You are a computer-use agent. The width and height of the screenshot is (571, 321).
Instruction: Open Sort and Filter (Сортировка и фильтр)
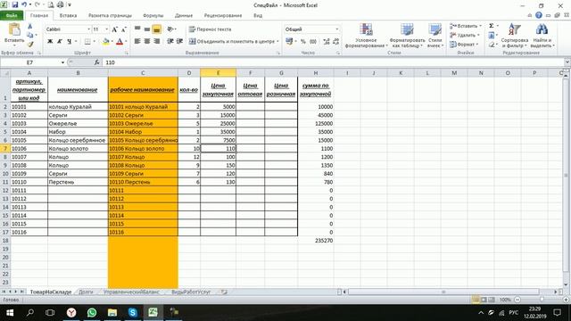515,36
